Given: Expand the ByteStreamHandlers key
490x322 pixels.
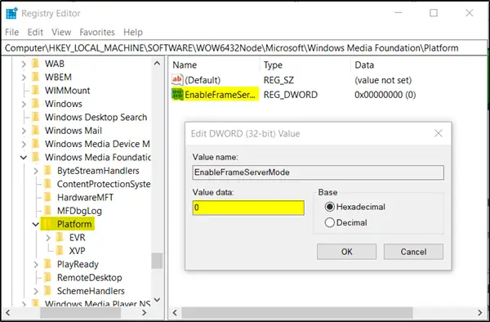Looking at the screenshot, I should pos(36,171).
